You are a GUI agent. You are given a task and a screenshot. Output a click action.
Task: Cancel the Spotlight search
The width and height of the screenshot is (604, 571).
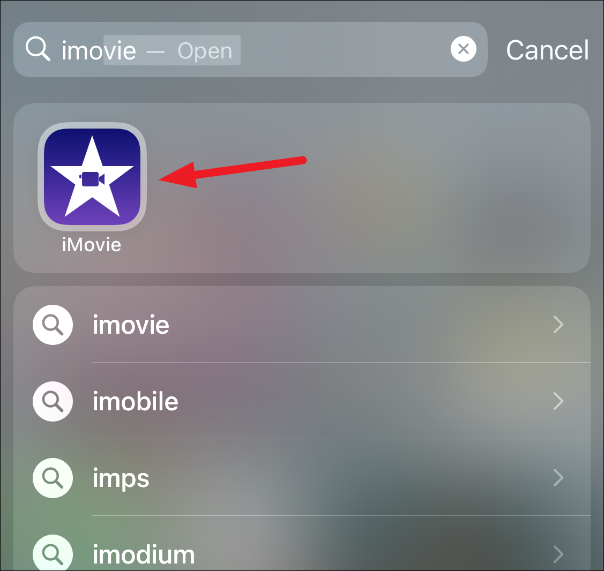point(547,50)
